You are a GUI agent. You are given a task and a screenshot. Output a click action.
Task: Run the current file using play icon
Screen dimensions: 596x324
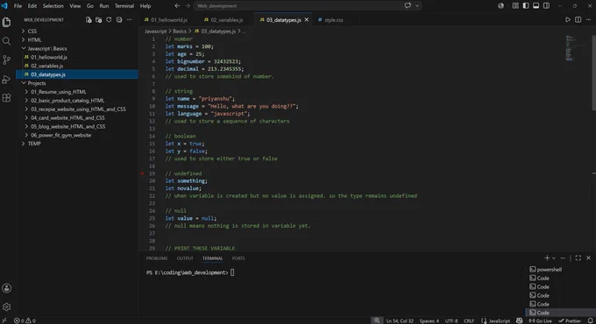567,20
